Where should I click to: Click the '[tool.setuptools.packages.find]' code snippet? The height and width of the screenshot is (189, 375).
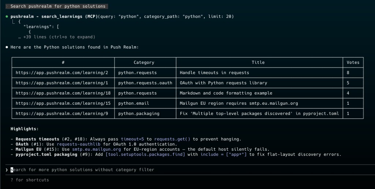(145, 154)
